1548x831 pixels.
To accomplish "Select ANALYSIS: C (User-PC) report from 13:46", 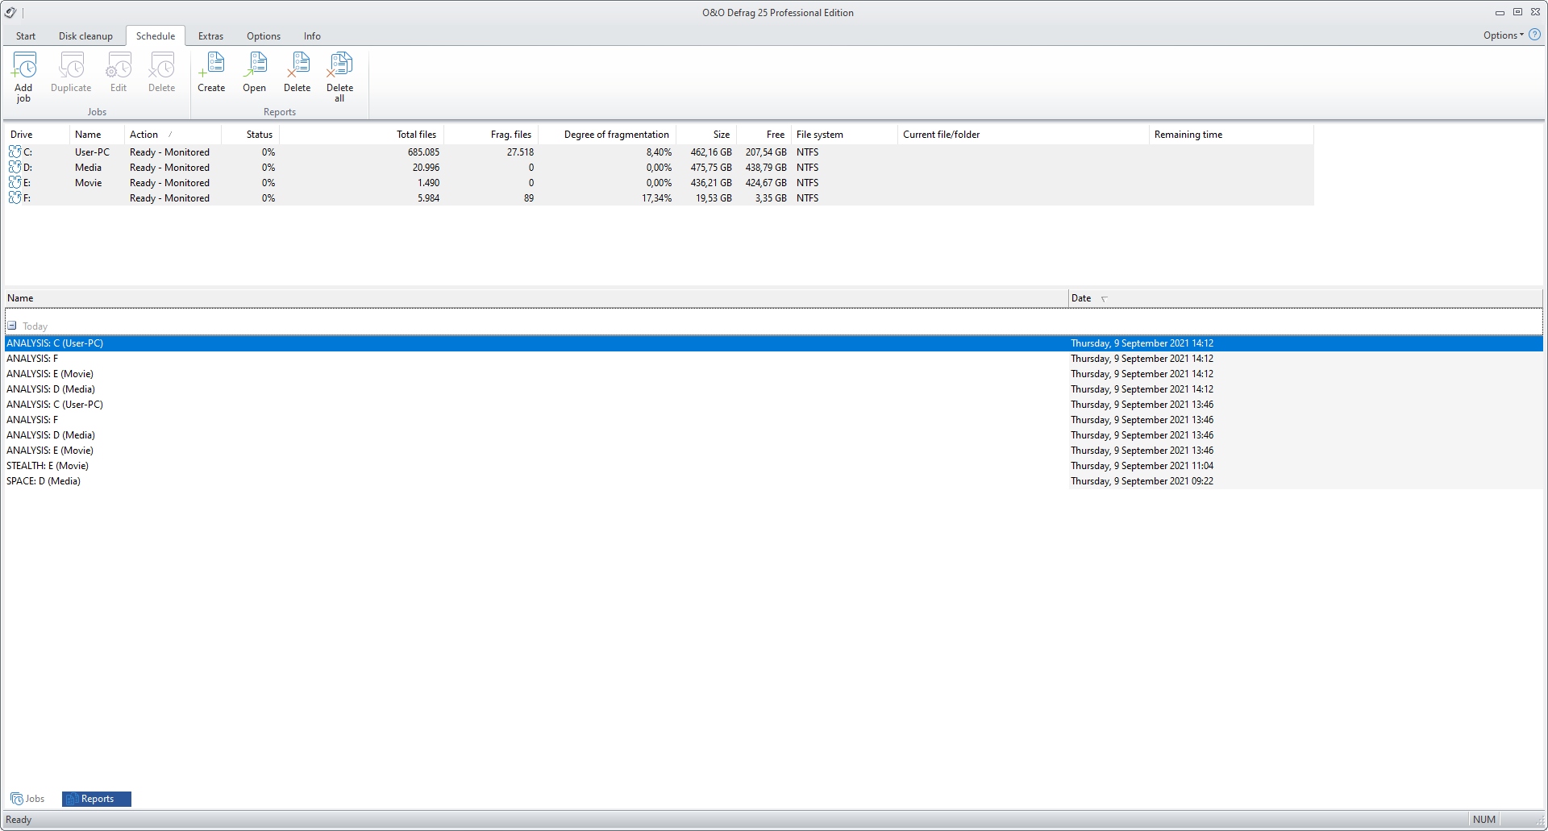I will [x=774, y=405].
